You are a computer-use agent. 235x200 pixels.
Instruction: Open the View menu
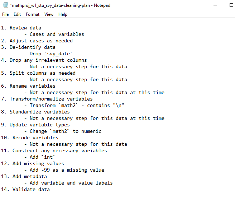49,14
